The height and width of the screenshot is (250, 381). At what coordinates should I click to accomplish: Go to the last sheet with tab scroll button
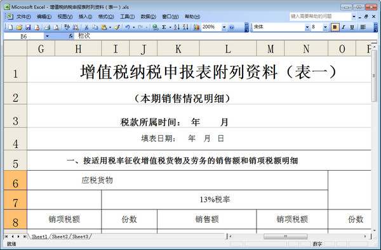25,237
